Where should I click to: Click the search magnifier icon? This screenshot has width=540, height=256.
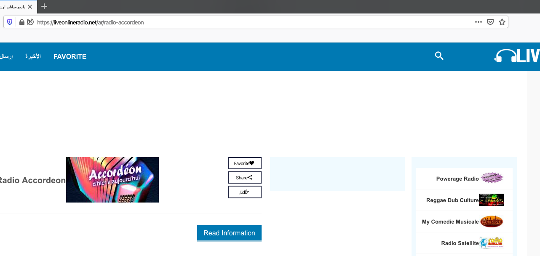point(439,56)
